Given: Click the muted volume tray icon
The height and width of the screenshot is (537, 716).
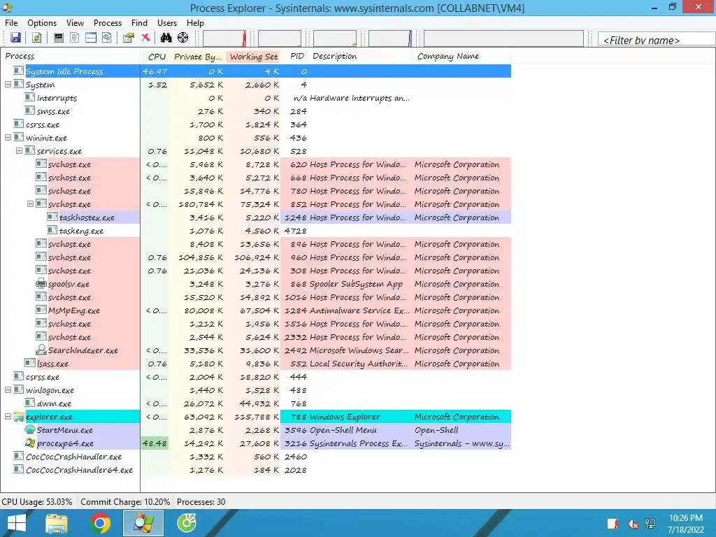Looking at the screenshot, I should pyautogui.click(x=633, y=524).
